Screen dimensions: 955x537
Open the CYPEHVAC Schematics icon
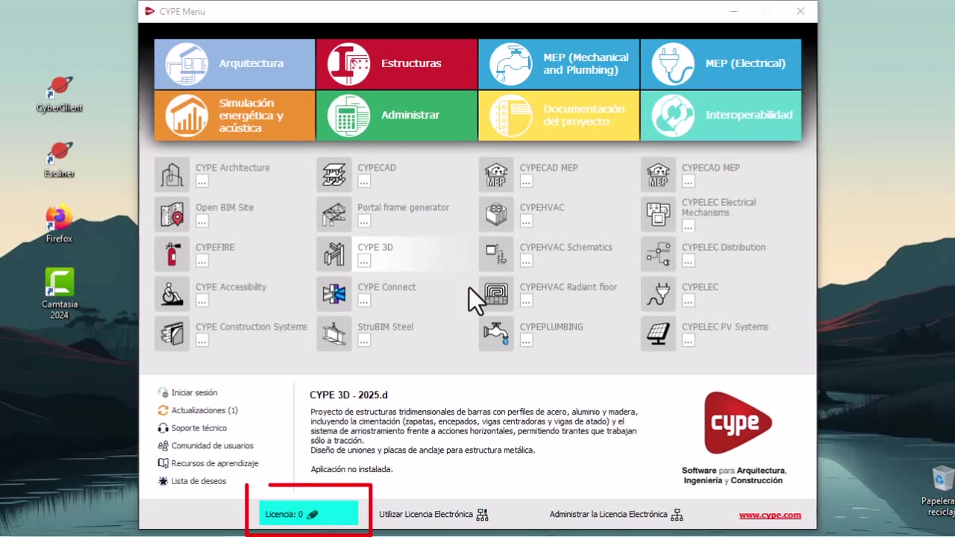pos(496,254)
